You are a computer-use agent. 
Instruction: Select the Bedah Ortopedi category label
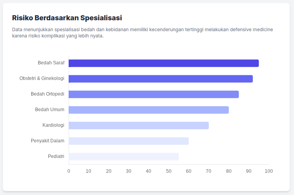pos(48,94)
